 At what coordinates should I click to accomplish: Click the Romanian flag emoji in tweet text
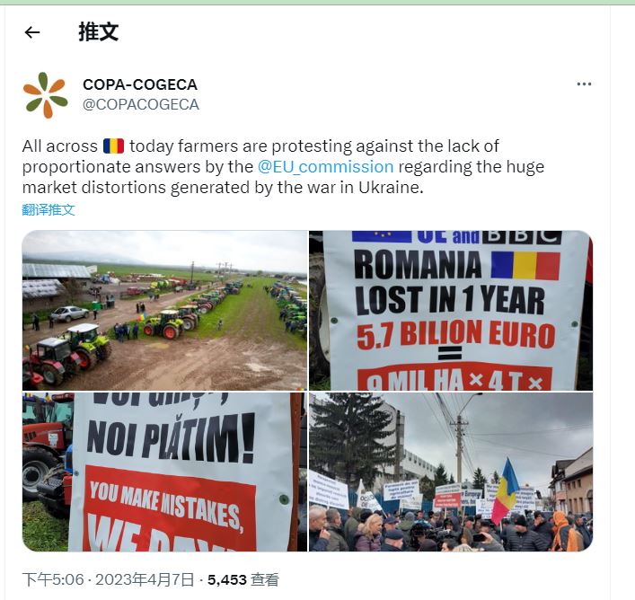(x=114, y=146)
